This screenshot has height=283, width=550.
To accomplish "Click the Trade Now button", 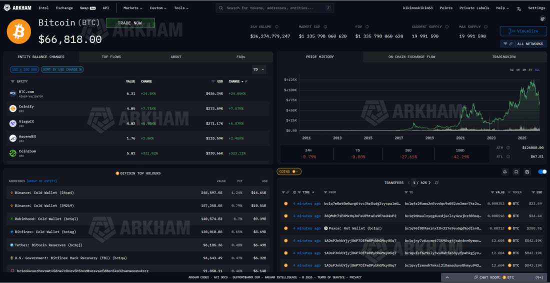I will pyautogui.click(x=130, y=23).
